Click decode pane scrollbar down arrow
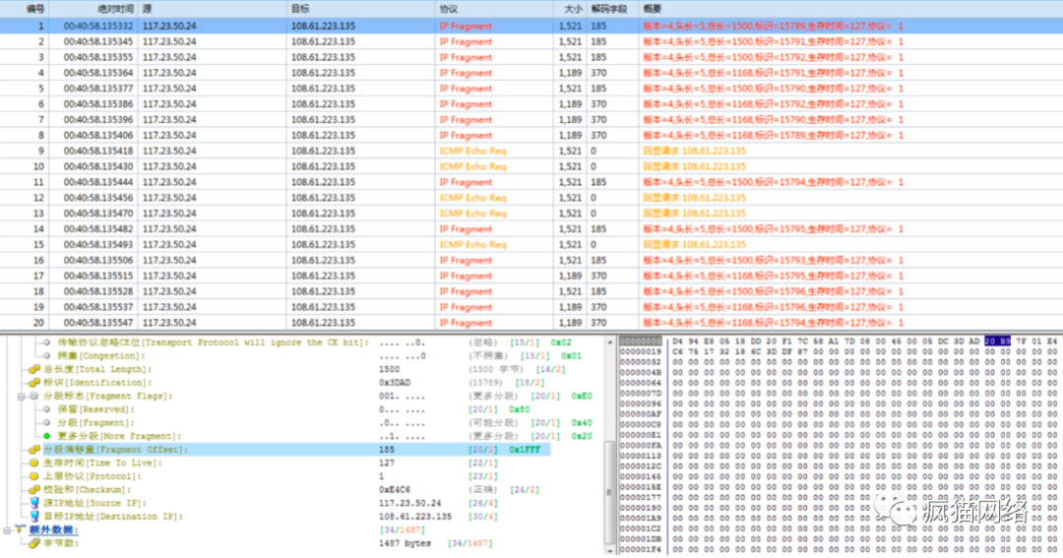1063x558 pixels. [x=609, y=550]
